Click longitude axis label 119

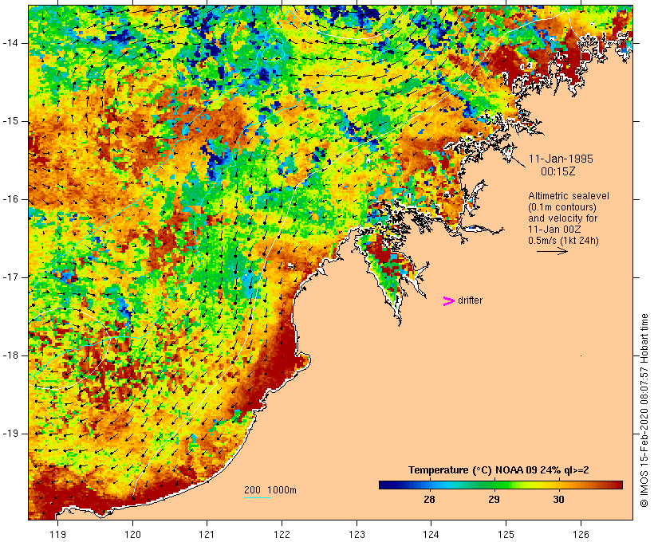57,534
